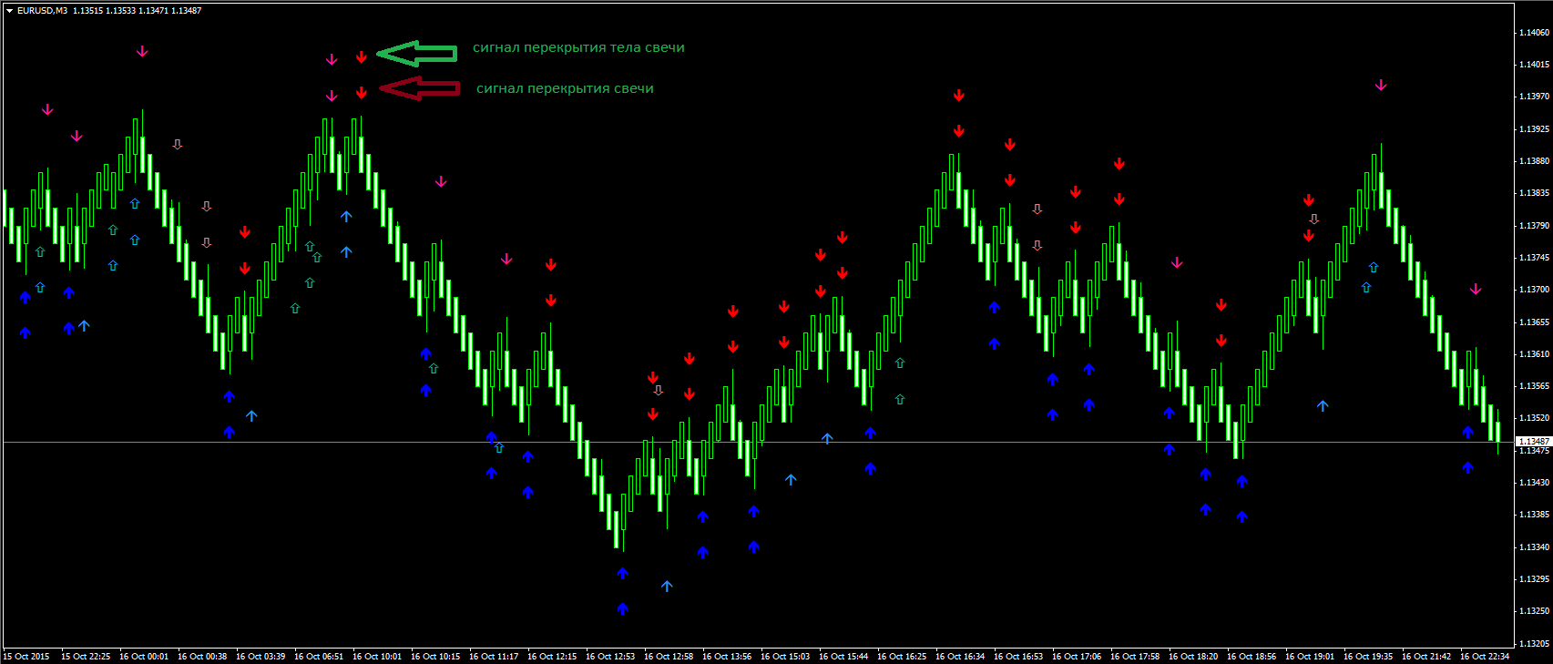Click price level 1.13430 on axis
The width and height of the screenshot is (1553, 664).
coord(1534,483)
